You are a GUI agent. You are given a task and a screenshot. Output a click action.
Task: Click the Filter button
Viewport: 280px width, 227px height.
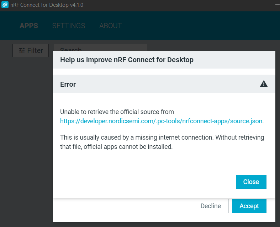tap(31, 50)
